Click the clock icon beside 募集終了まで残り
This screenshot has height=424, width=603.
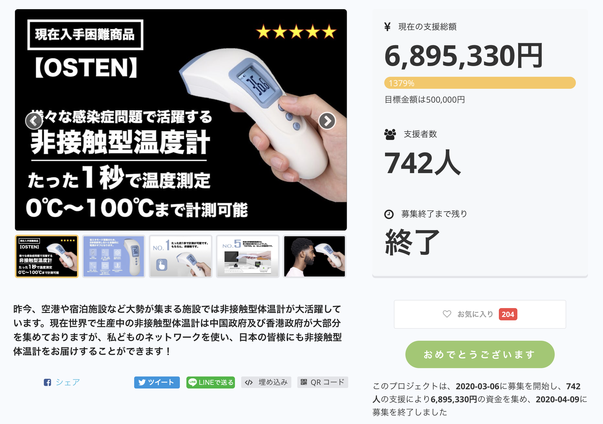tap(389, 214)
